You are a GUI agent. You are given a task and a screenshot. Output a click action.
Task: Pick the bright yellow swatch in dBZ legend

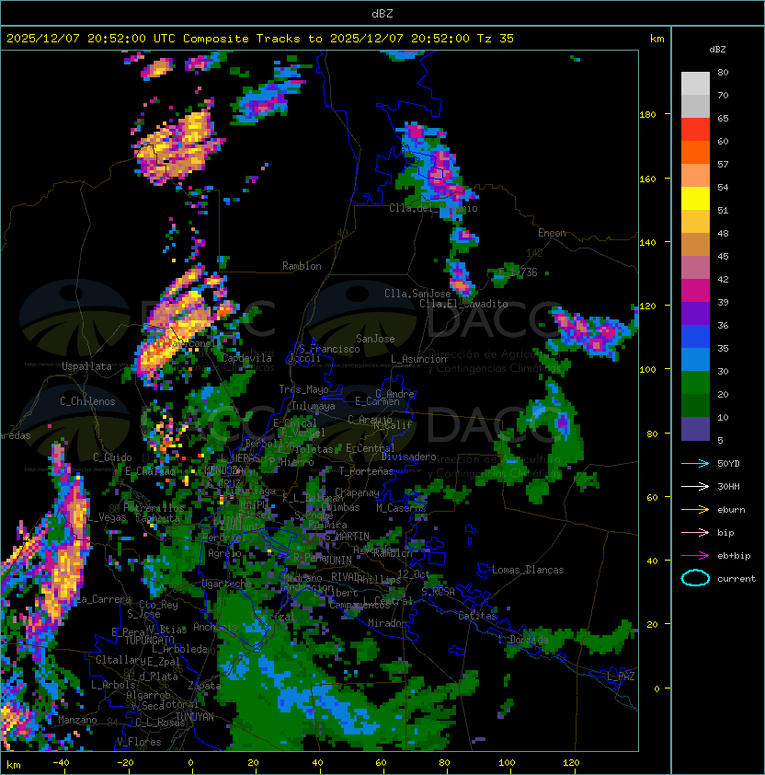[695, 199]
